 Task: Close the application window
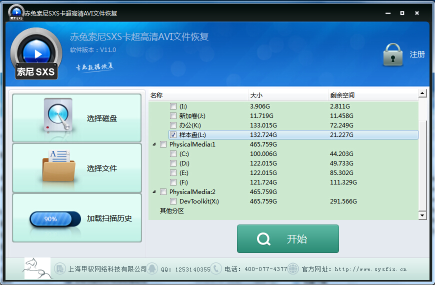pyautogui.click(x=416, y=13)
